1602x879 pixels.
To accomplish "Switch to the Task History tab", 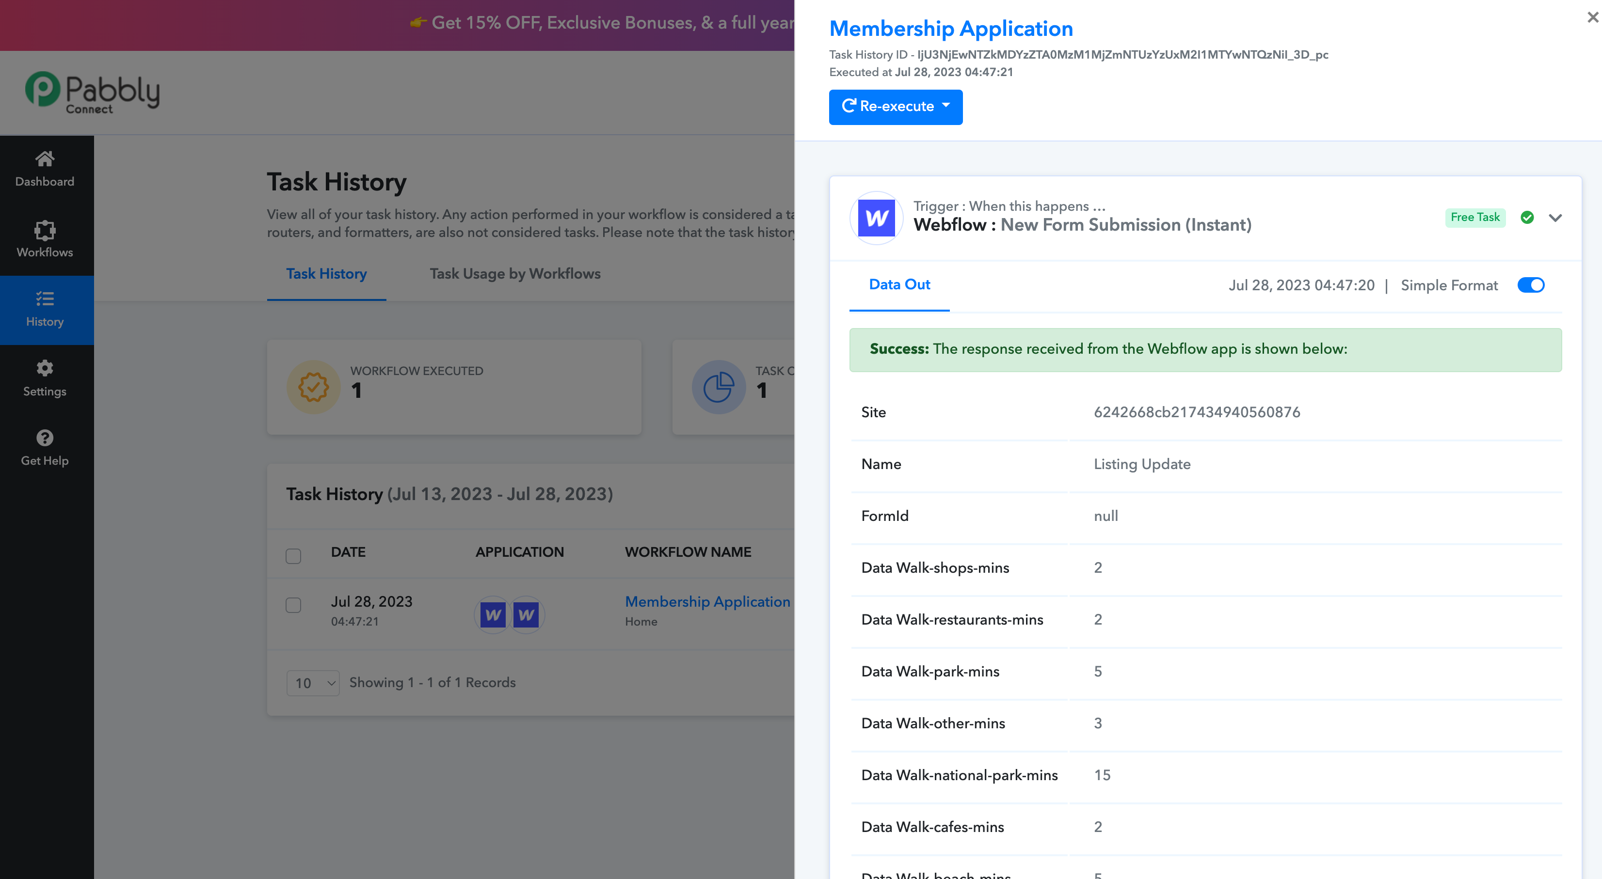I will (326, 274).
